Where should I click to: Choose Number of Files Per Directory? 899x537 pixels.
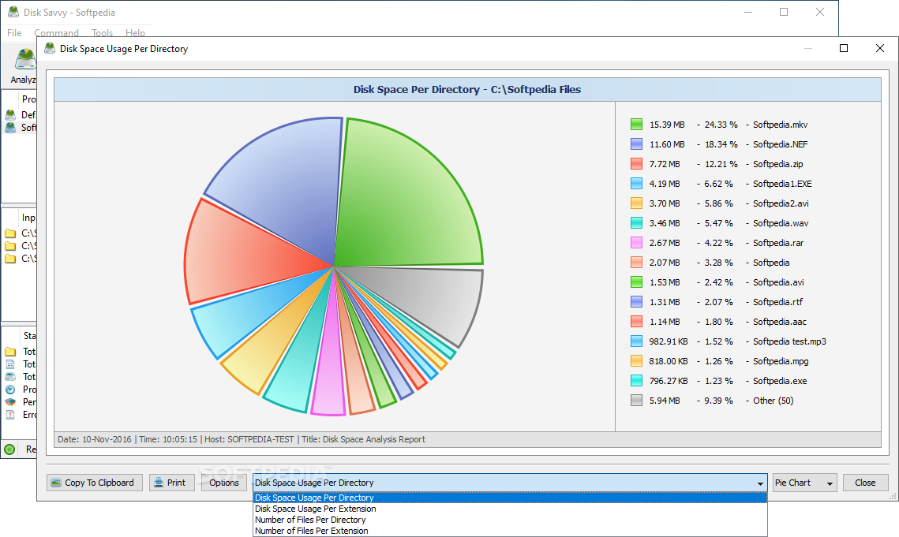510,520
